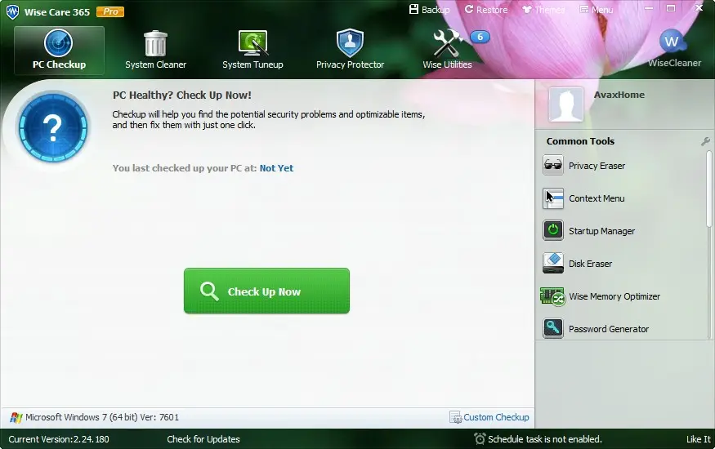Click the Privacy Eraser label
Viewport: 715px width, 449px height.
click(x=597, y=166)
